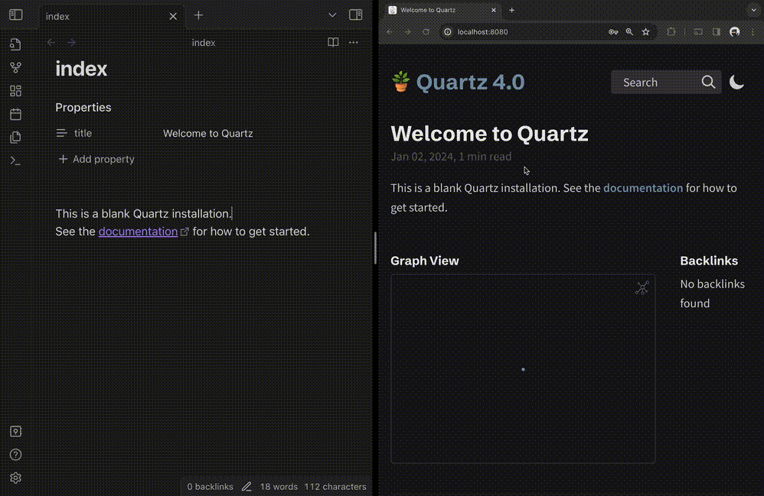Open the quick switcher icon in Obsidian ribbon
Viewport: 764px width, 496px height.
(x=15, y=44)
